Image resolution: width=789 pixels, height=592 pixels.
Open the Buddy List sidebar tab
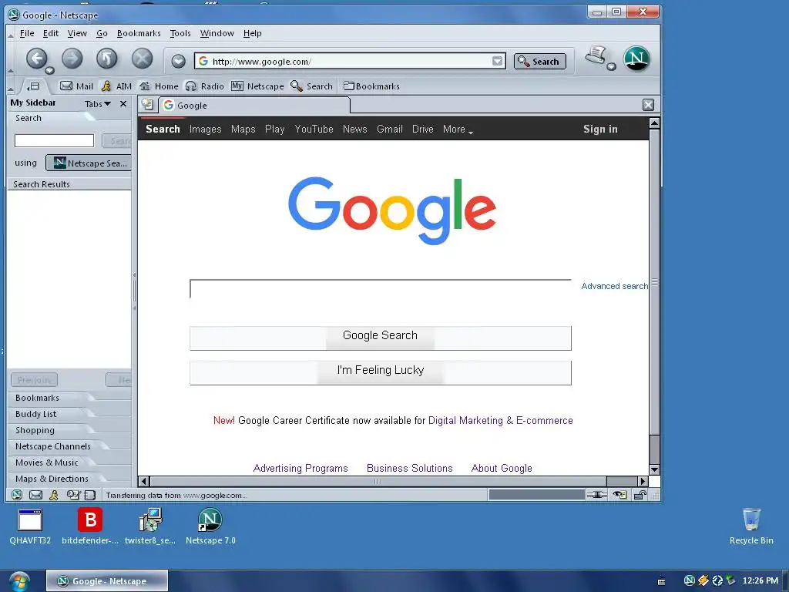pyautogui.click(x=50, y=414)
